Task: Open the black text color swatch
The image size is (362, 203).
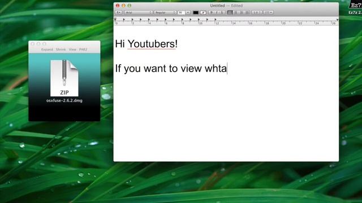Action: tap(196, 12)
